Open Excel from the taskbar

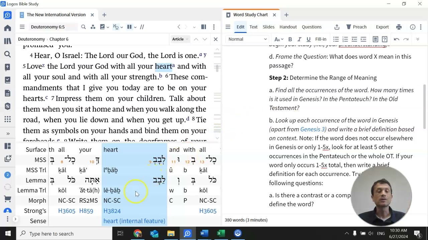pos(220,234)
